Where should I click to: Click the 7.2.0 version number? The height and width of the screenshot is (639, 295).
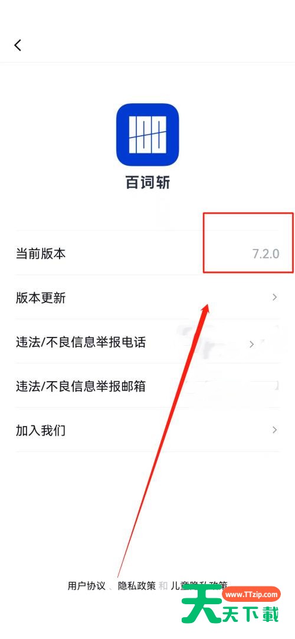tap(265, 254)
